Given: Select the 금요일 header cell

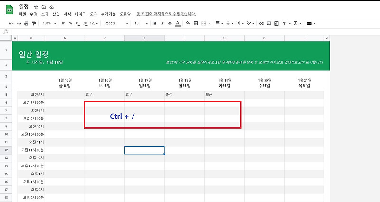Looking at the screenshot, I should click(65, 86).
